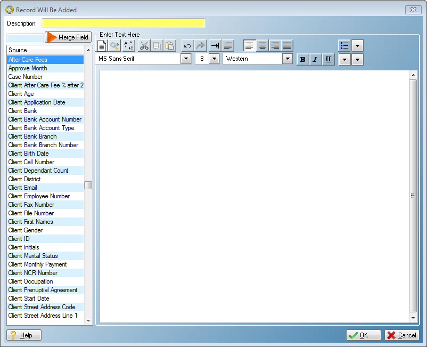Screen dimensions: 427x347
Task: Click the Replace text icon
Action: 129,46
